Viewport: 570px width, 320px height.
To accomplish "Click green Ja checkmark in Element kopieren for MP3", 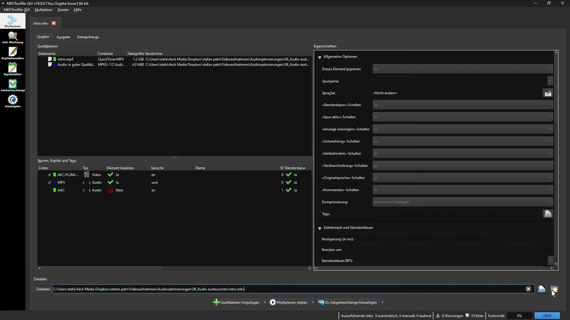I will (x=110, y=183).
